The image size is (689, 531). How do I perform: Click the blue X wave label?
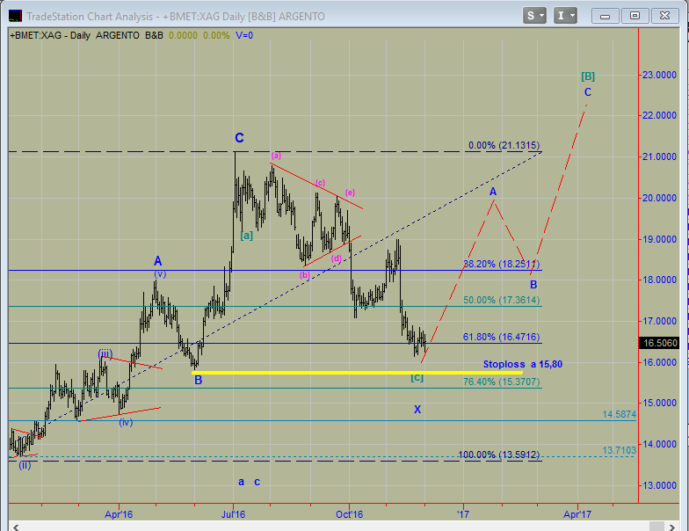pos(417,410)
